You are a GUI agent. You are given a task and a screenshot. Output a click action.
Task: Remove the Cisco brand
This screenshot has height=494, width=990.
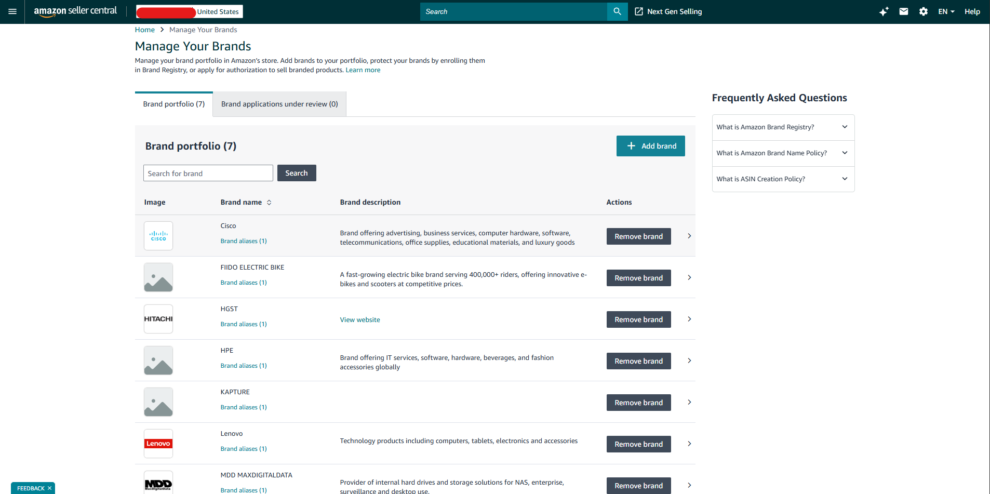pos(639,236)
